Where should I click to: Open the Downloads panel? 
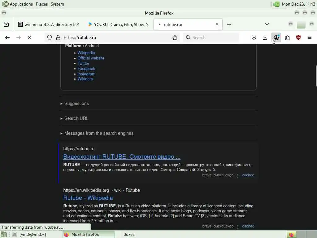pos(265,37)
